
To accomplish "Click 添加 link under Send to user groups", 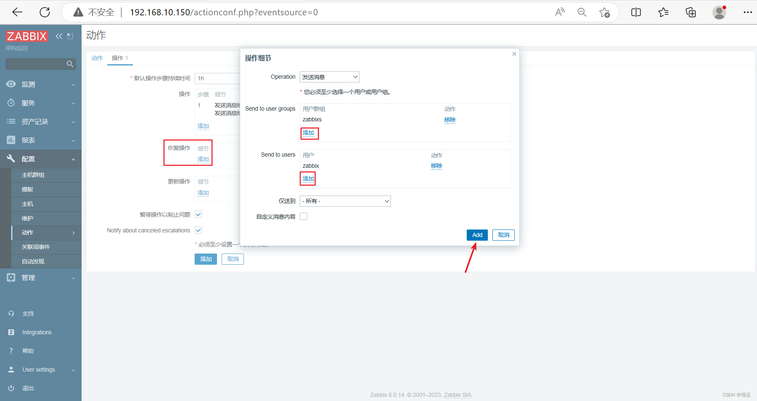I will click(309, 133).
